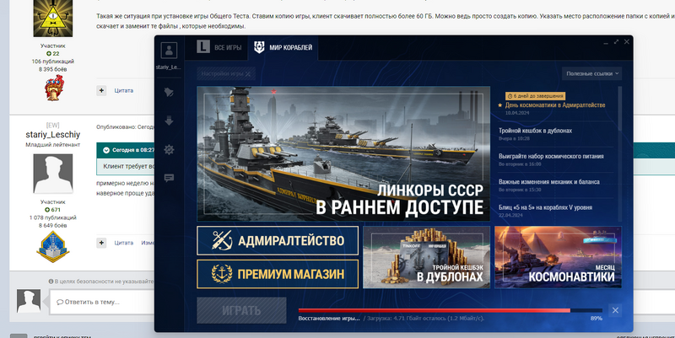The height and width of the screenshot is (338, 675).
Task: Maximize the launcher window
Action: point(616,41)
